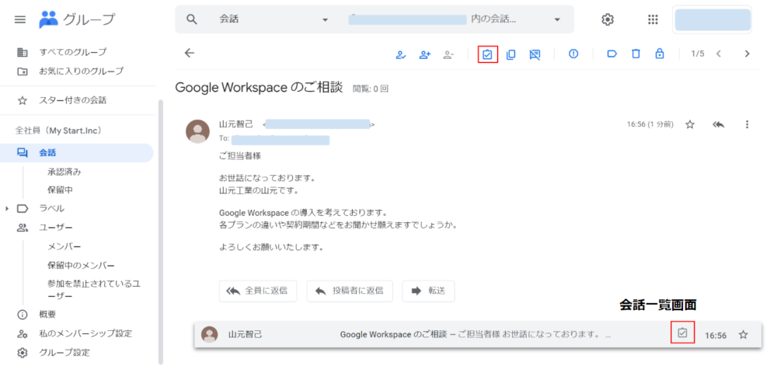Star the conversation in the list row
Screen dimensions: 777x366
743,335
